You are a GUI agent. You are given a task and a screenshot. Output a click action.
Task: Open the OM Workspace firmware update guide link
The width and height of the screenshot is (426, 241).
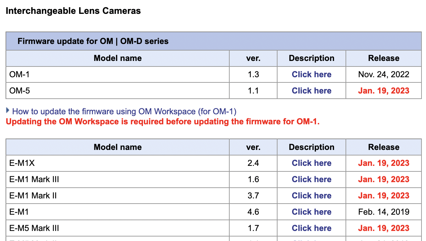(x=124, y=111)
